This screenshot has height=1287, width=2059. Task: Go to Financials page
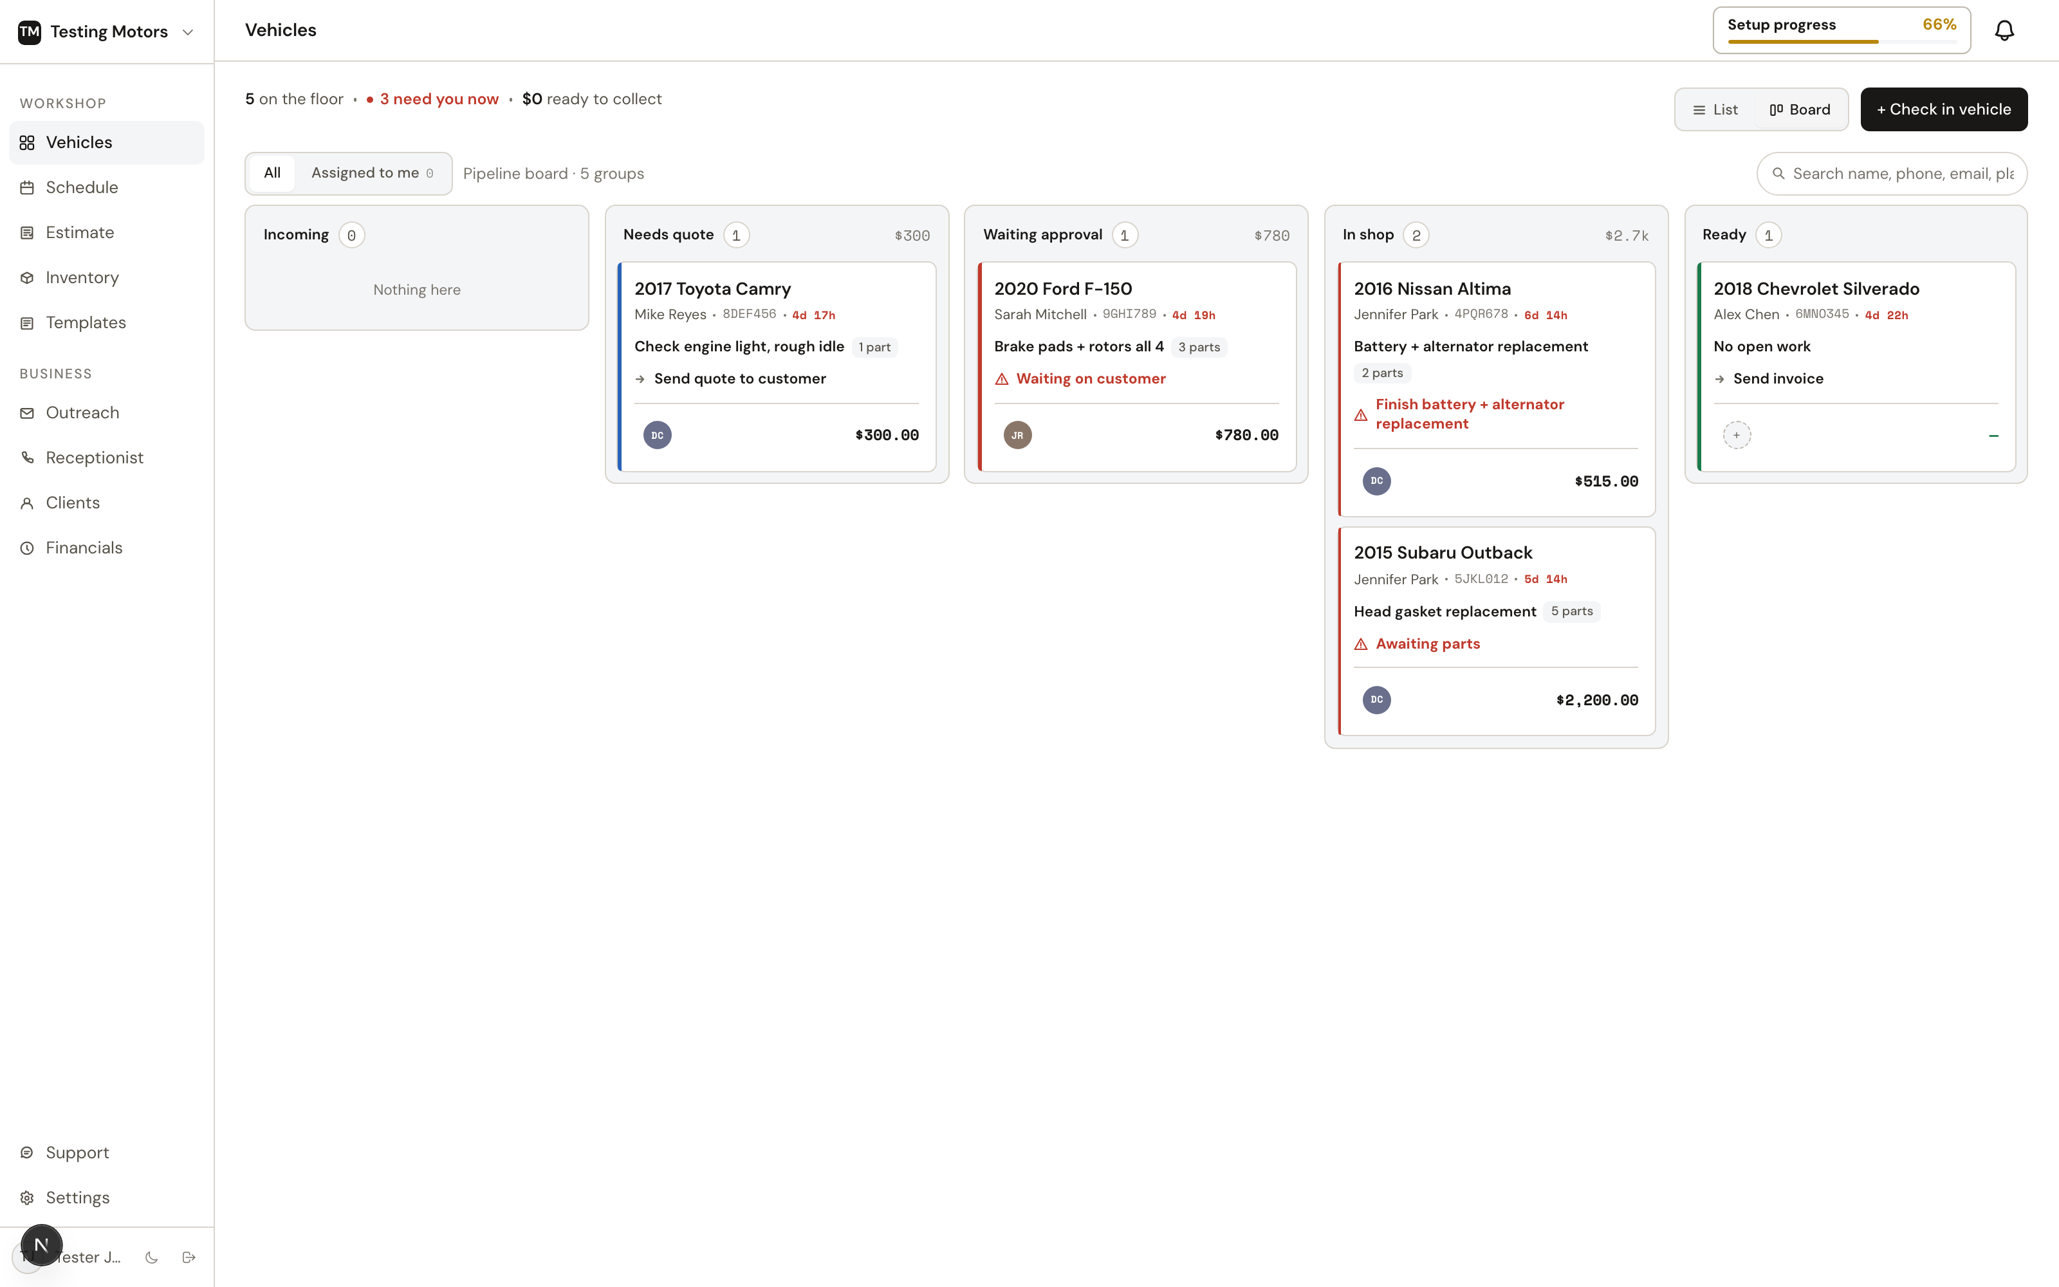[x=106, y=548]
